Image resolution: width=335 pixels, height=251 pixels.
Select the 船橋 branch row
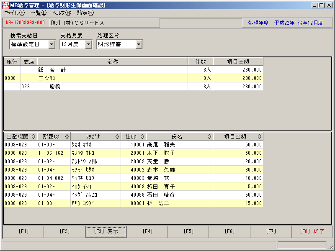point(133,87)
